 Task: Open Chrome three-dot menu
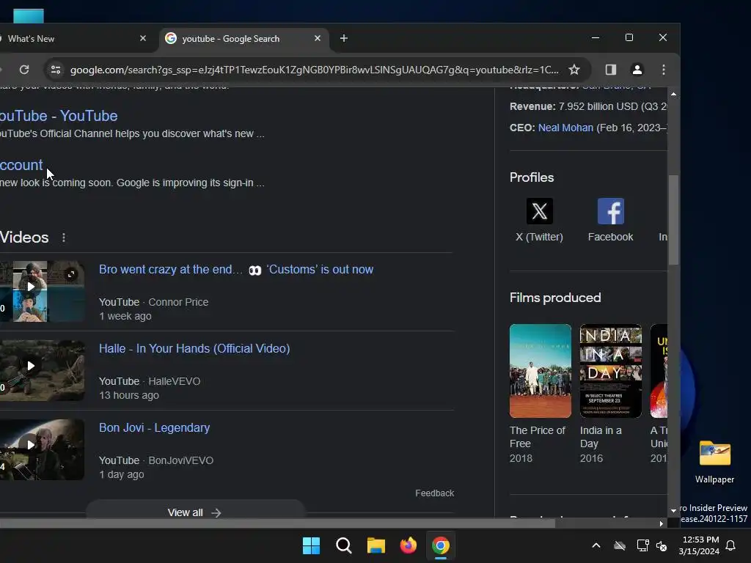pyautogui.click(x=663, y=70)
